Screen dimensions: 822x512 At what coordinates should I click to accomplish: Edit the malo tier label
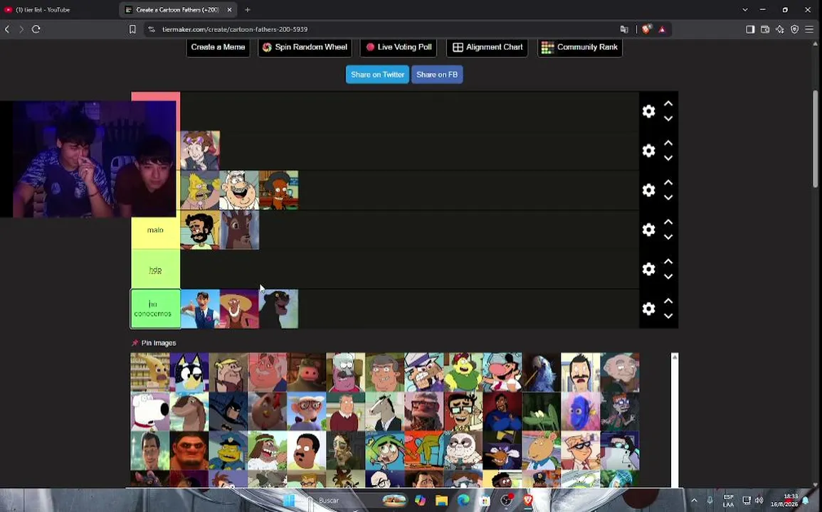coord(155,230)
